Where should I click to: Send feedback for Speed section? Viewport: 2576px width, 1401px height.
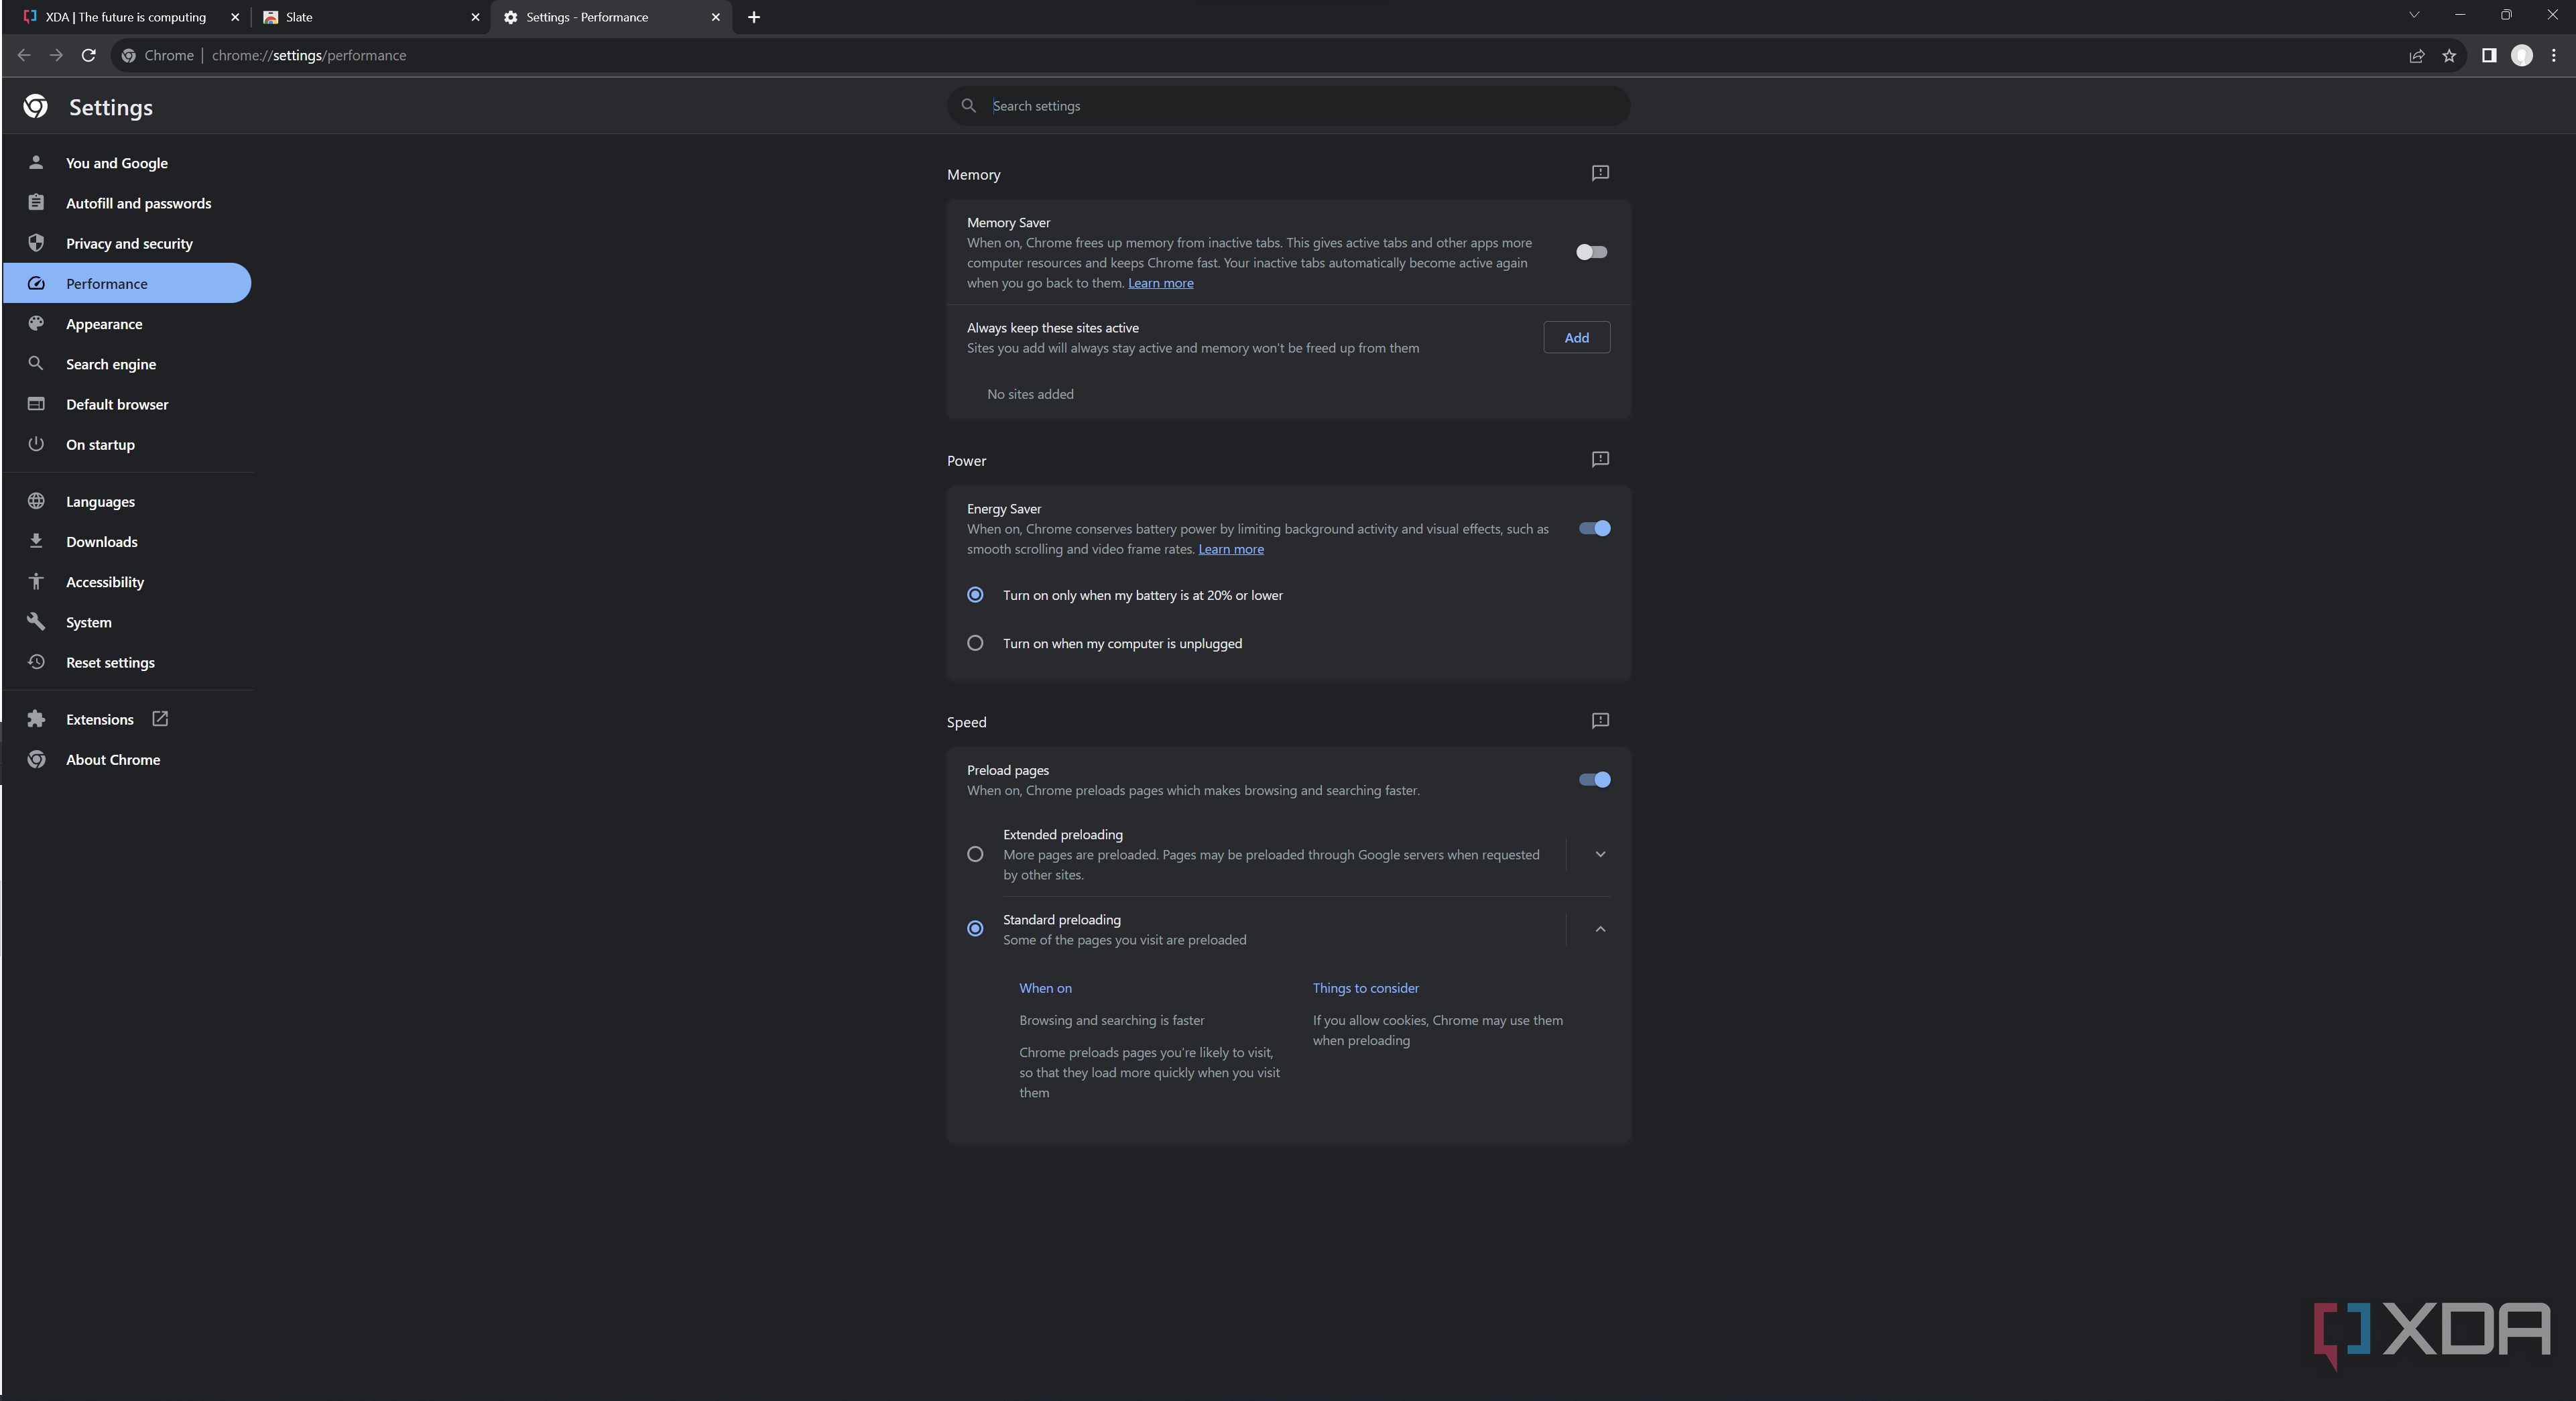[1600, 721]
